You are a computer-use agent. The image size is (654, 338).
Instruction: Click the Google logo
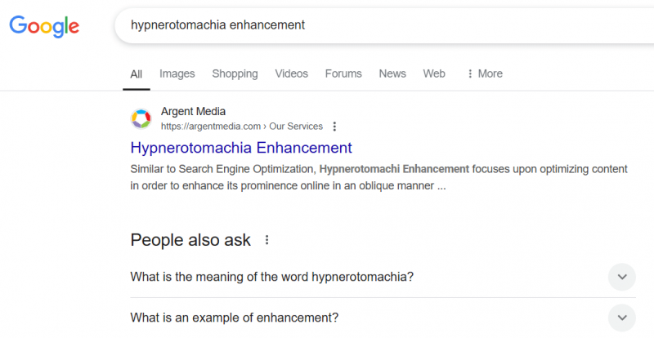[44, 27]
